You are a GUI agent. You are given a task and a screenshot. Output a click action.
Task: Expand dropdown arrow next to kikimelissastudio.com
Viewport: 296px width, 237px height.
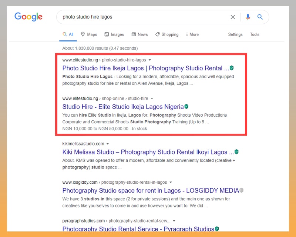108,144
